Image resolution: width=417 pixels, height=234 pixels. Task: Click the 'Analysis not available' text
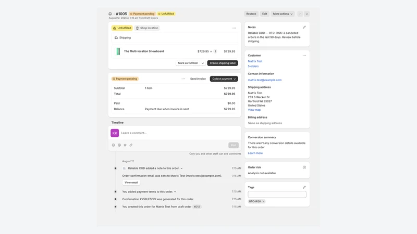point(262,173)
